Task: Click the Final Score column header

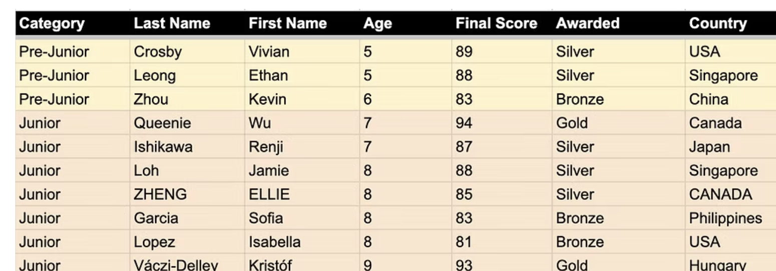Action: point(496,23)
